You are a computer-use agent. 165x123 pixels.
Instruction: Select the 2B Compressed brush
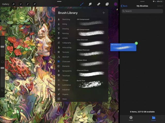pos(92,22)
